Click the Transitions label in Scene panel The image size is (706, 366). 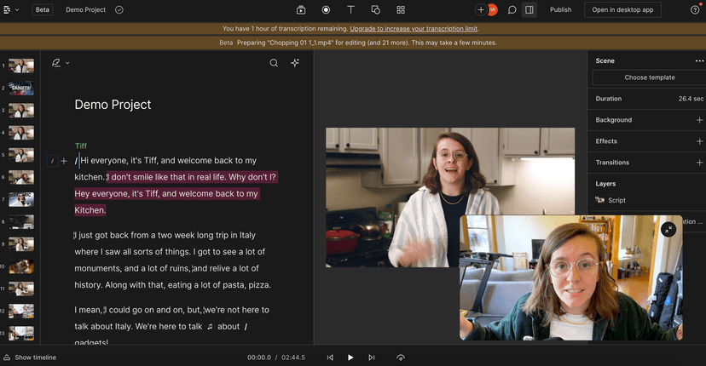(x=612, y=163)
